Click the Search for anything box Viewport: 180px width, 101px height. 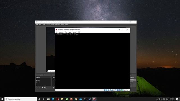click(21, 99)
